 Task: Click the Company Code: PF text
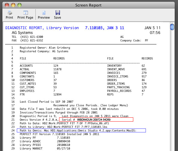click(x=134, y=41)
